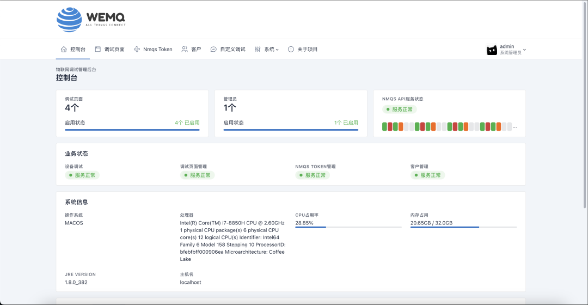Click the admin cat avatar
Viewport: 588px width, 305px height.
[x=492, y=50]
